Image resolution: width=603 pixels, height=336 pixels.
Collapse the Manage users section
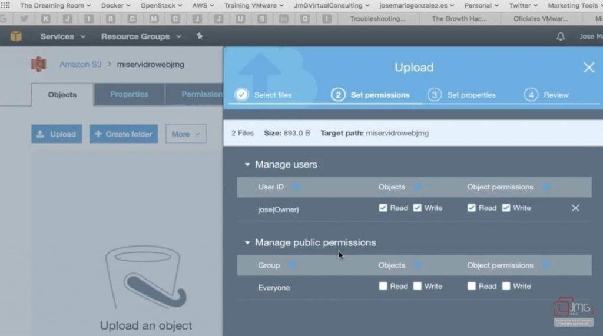pos(247,165)
